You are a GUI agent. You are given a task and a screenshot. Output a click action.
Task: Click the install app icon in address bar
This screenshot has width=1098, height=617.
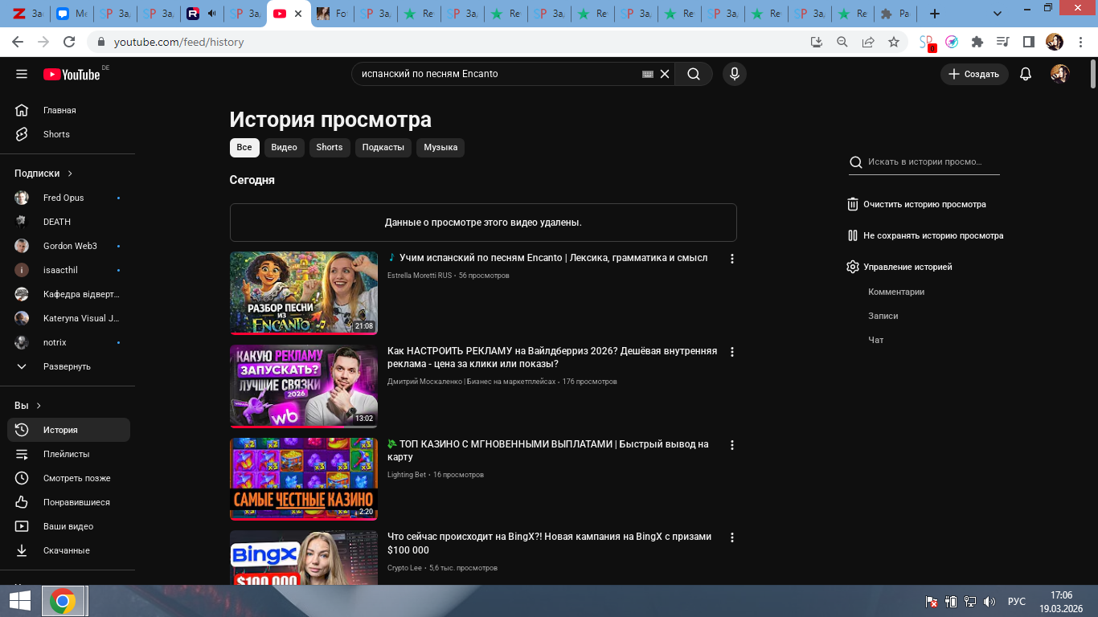coord(817,42)
